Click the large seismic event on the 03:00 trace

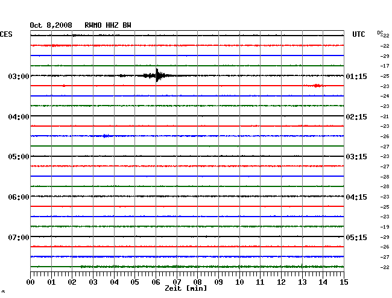157,75
